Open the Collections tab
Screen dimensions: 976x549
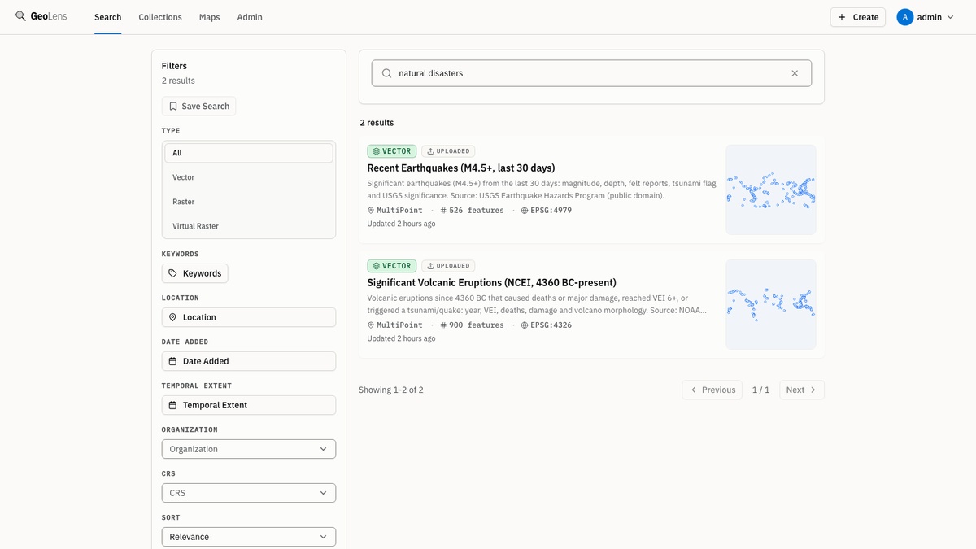coord(160,17)
